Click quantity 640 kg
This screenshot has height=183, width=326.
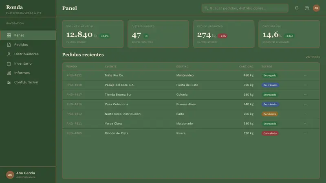[x=248, y=104]
